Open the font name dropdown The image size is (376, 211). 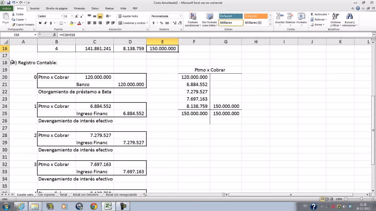coord(62,16)
